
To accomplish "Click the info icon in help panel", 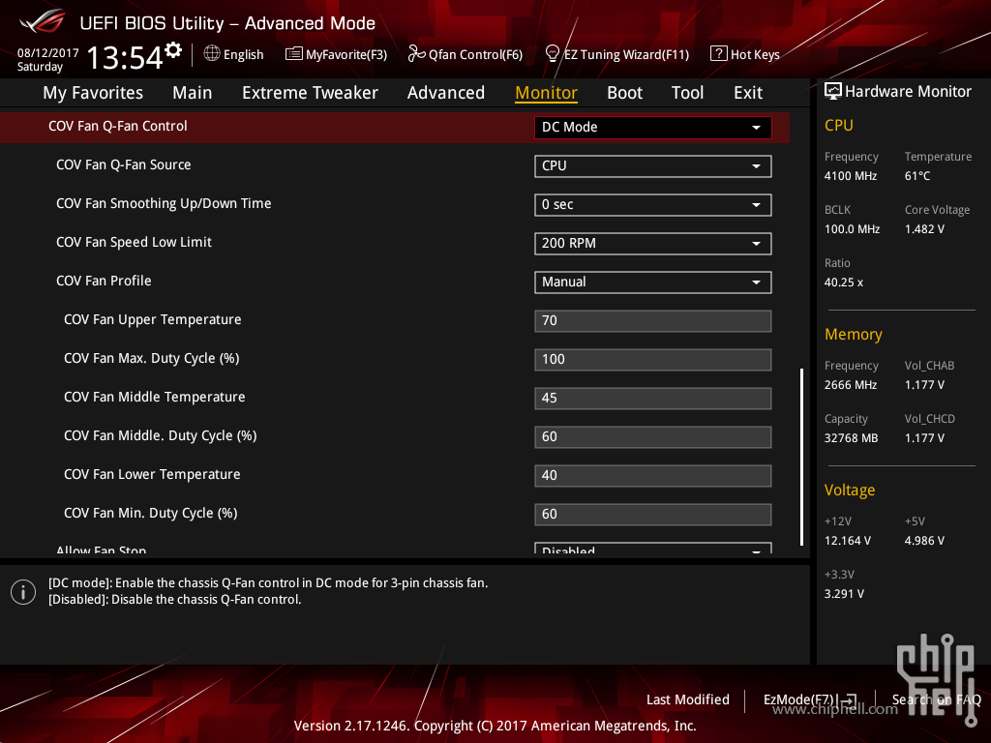I will point(23,592).
